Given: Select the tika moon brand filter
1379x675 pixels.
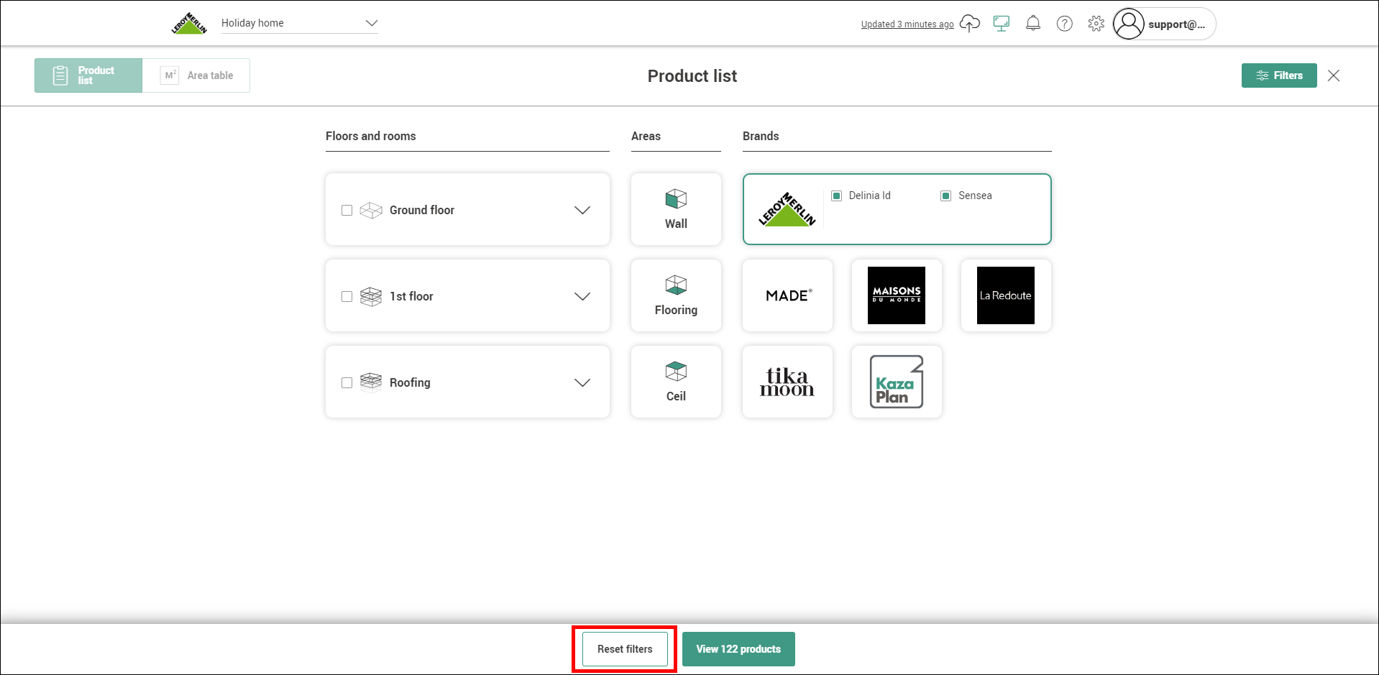Looking at the screenshot, I should [x=788, y=382].
